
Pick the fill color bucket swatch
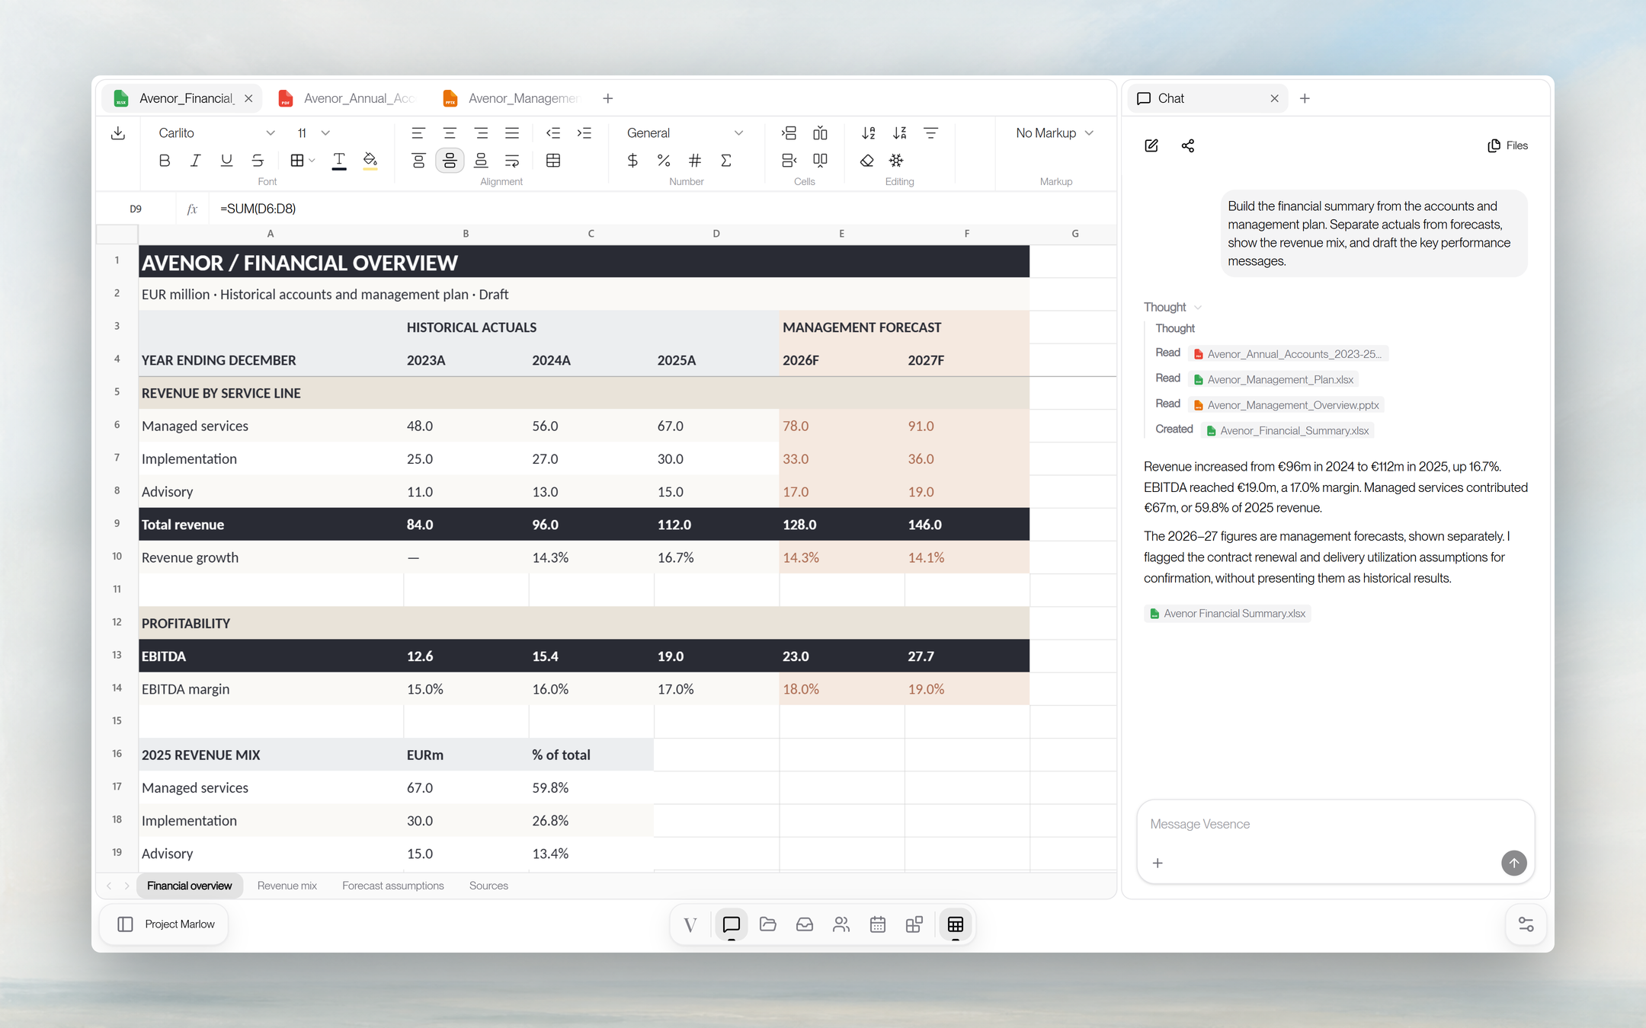coord(370,161)
